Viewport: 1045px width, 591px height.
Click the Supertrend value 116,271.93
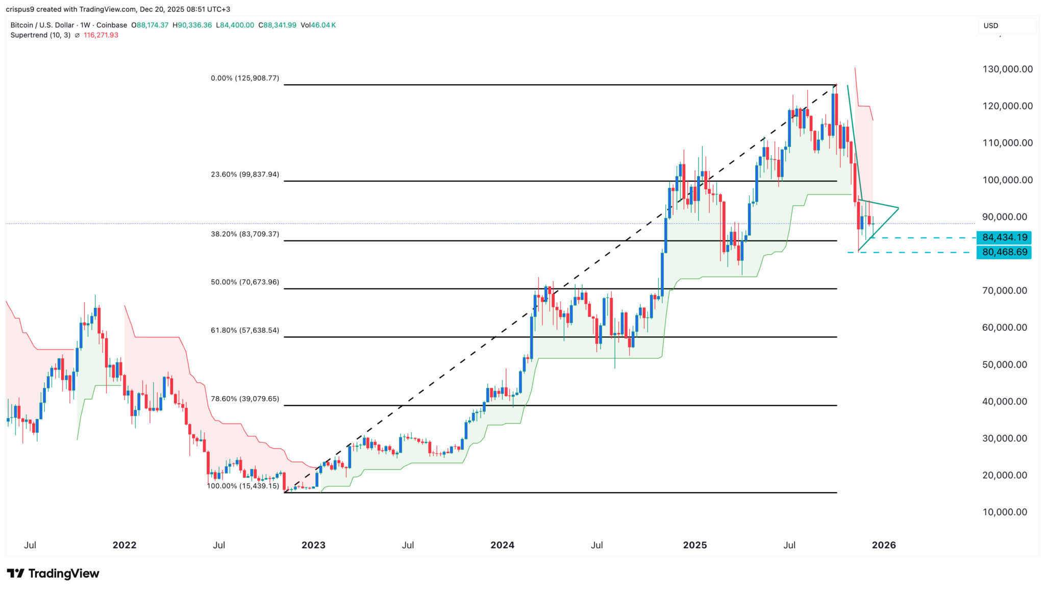coord(101,35)
